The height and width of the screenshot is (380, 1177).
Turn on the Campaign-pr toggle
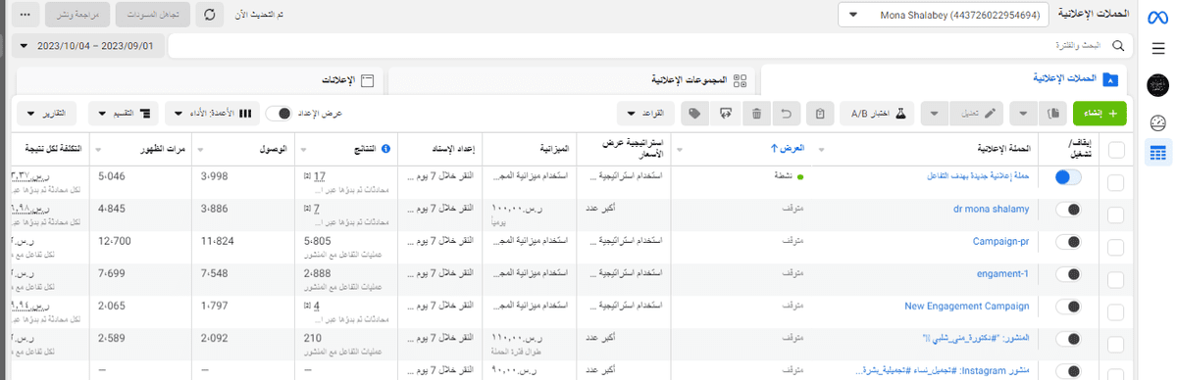[1068, 242]
